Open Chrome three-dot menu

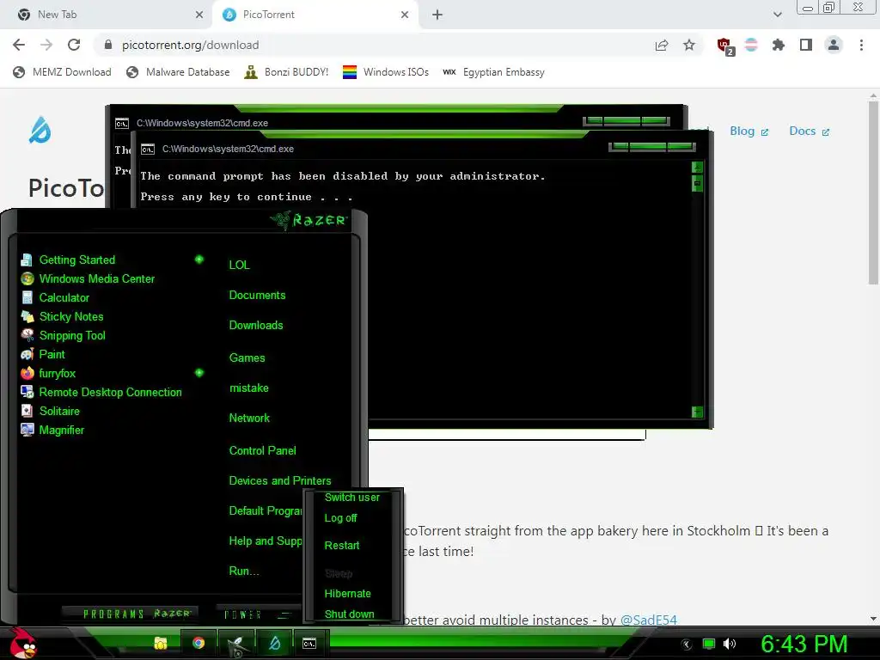(x=861, y=45)
